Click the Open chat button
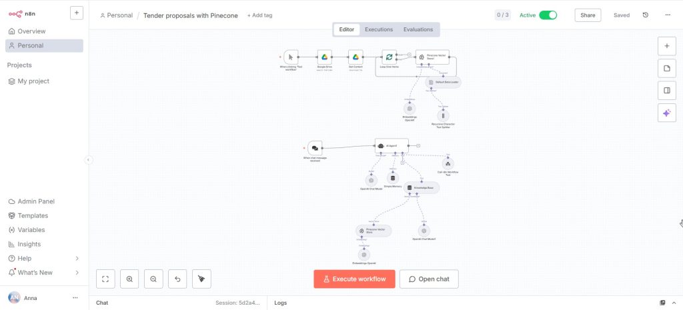Image resolution: width=683 pixels, height=310 pixels. pyautogui.click(x=429, y=279)
